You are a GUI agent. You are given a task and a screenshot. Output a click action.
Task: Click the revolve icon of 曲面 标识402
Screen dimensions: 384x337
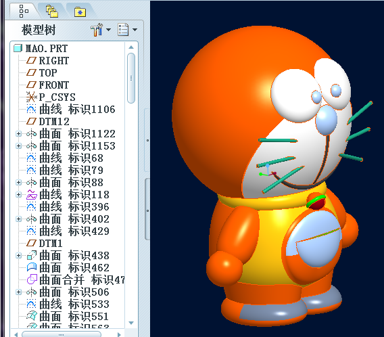[31, 219]
